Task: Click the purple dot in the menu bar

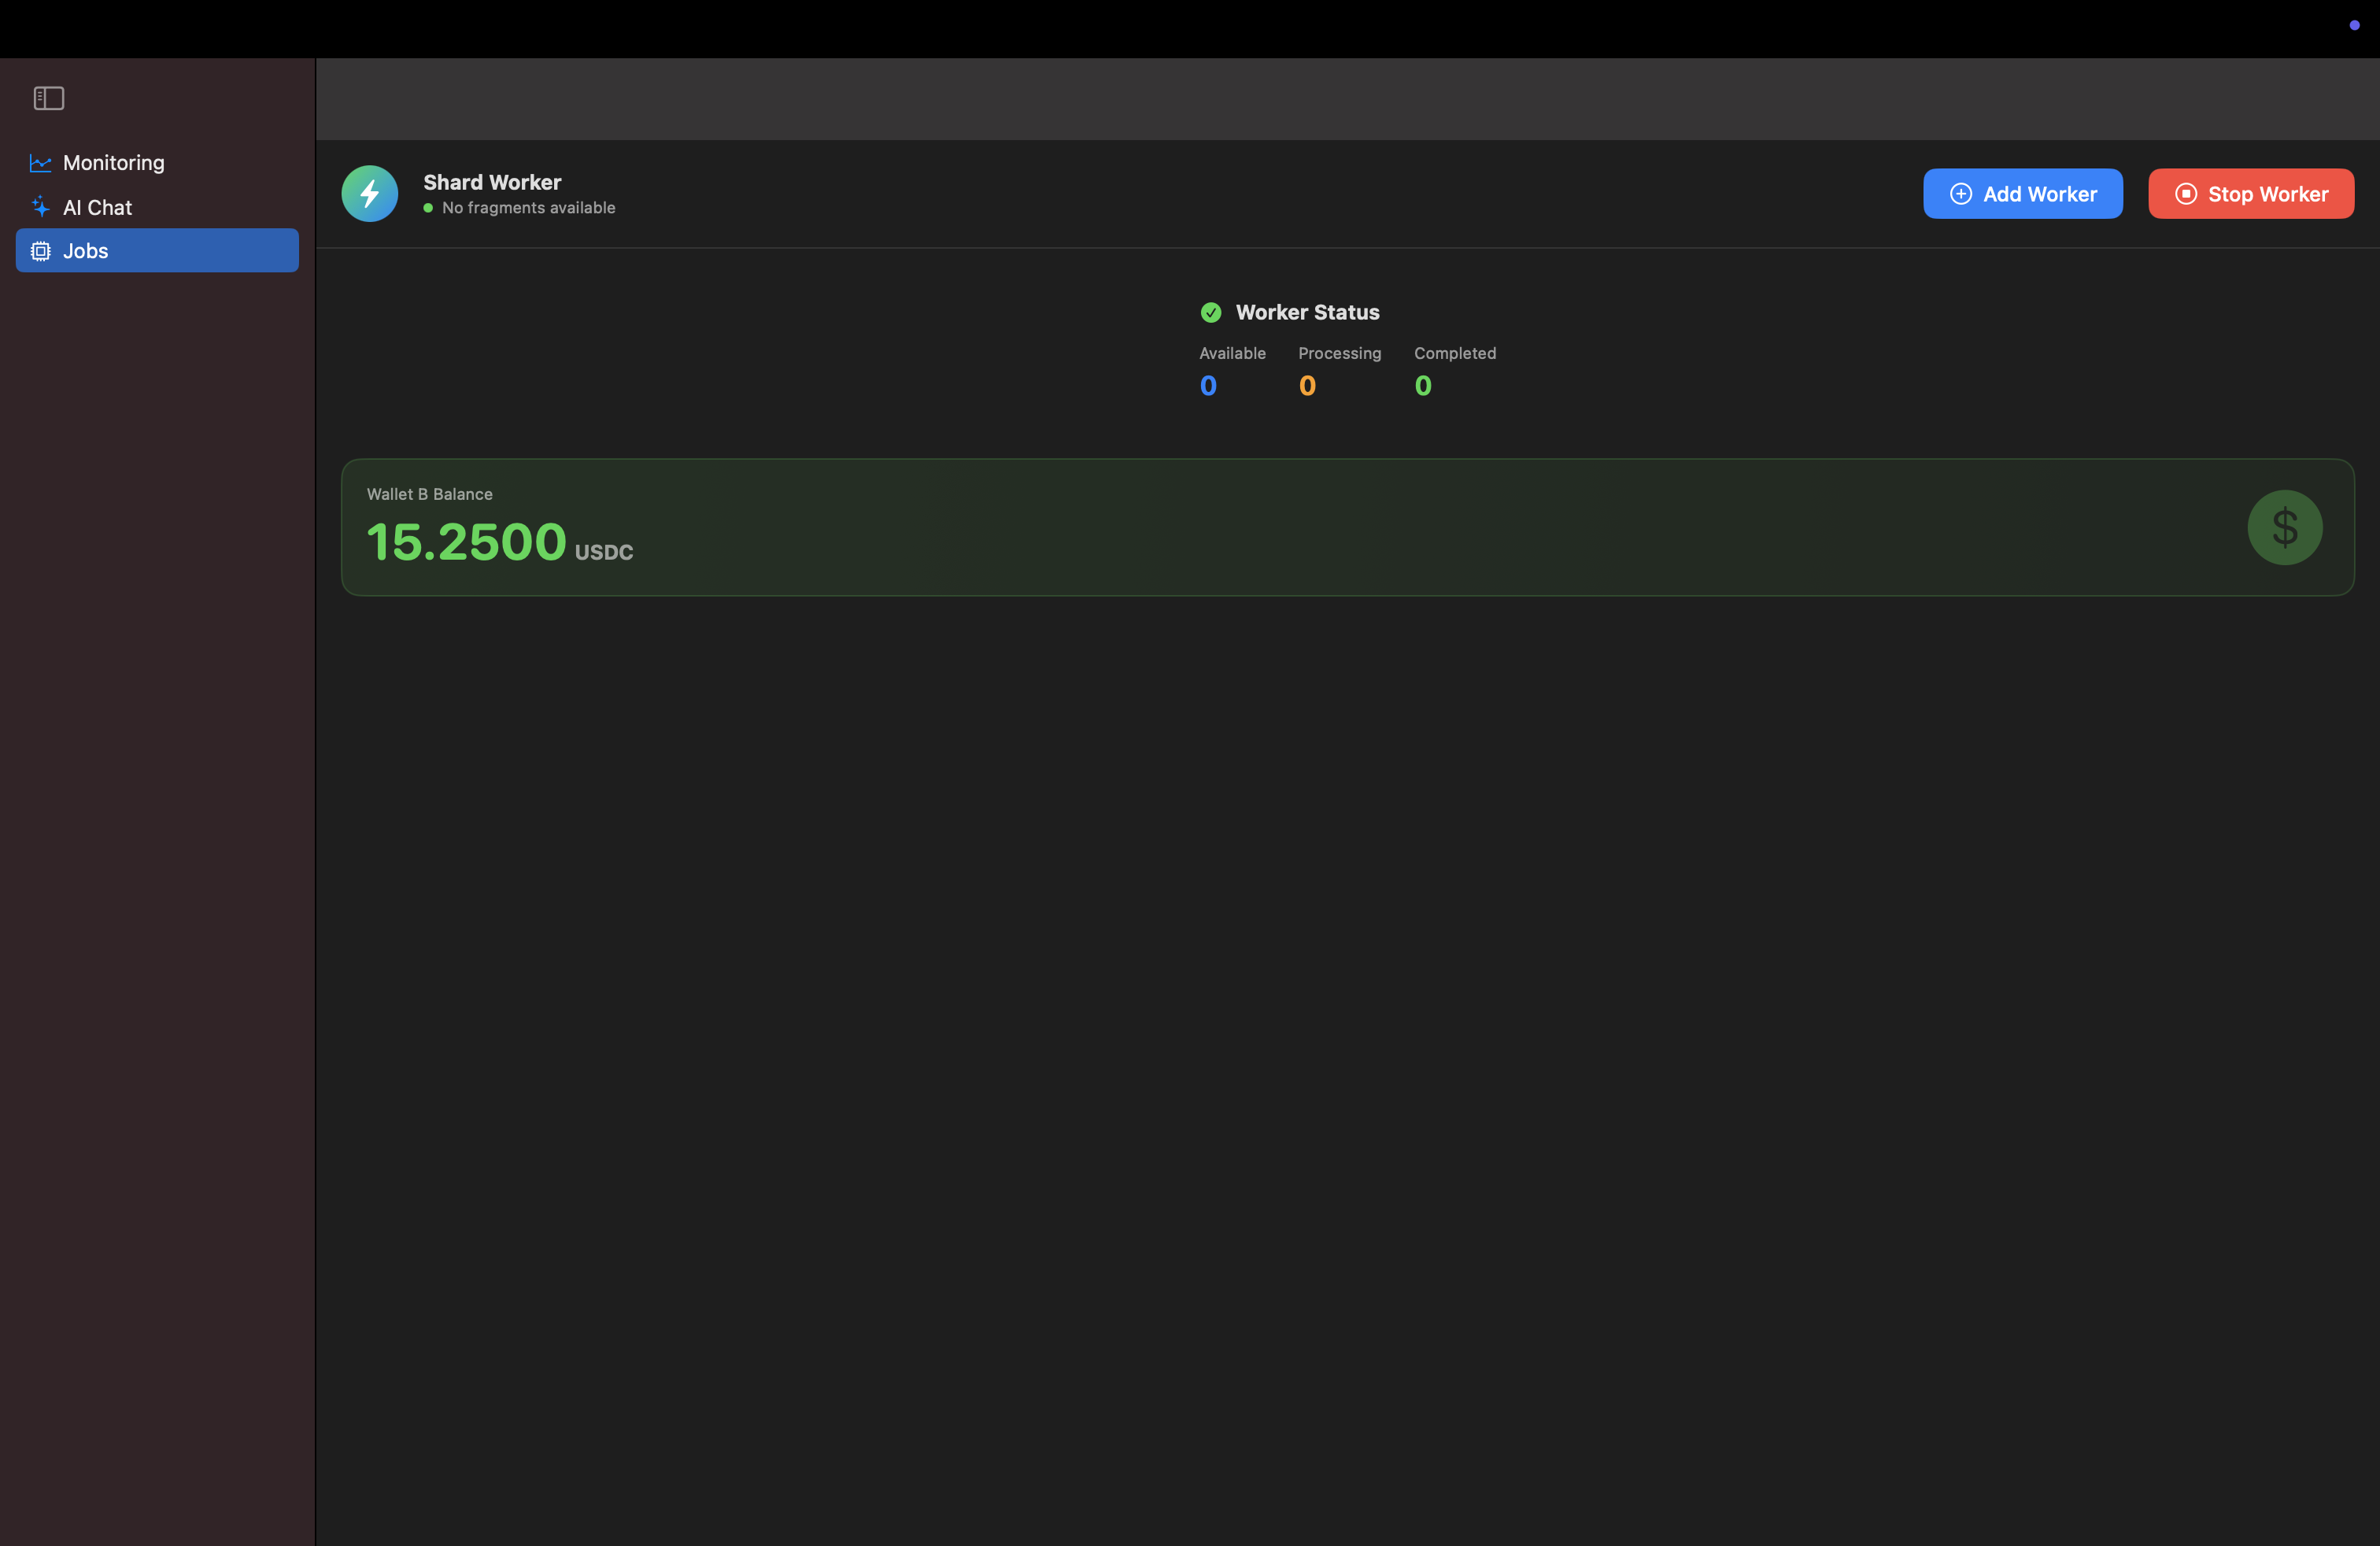Action: [2354, 25]
